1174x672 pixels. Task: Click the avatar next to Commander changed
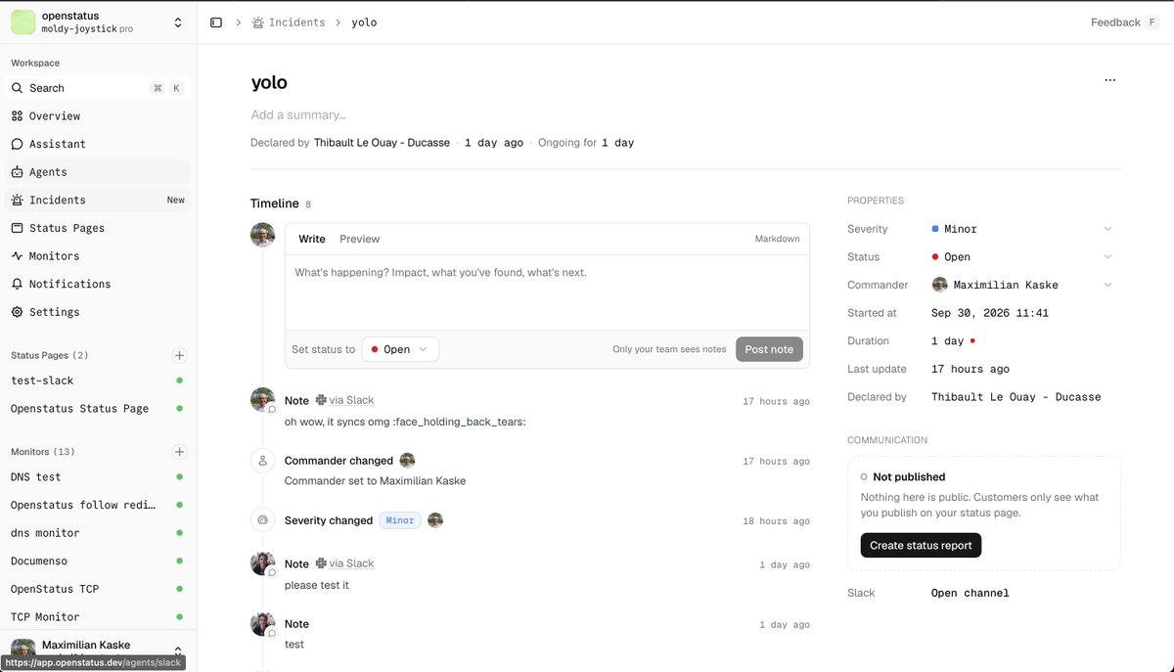(x=407, y=460)
